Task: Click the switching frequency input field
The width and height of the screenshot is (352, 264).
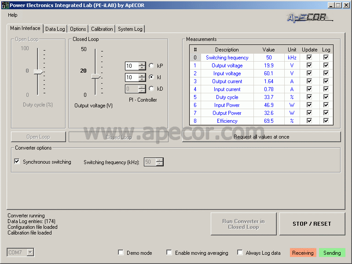Action: [x=150, y=162]
